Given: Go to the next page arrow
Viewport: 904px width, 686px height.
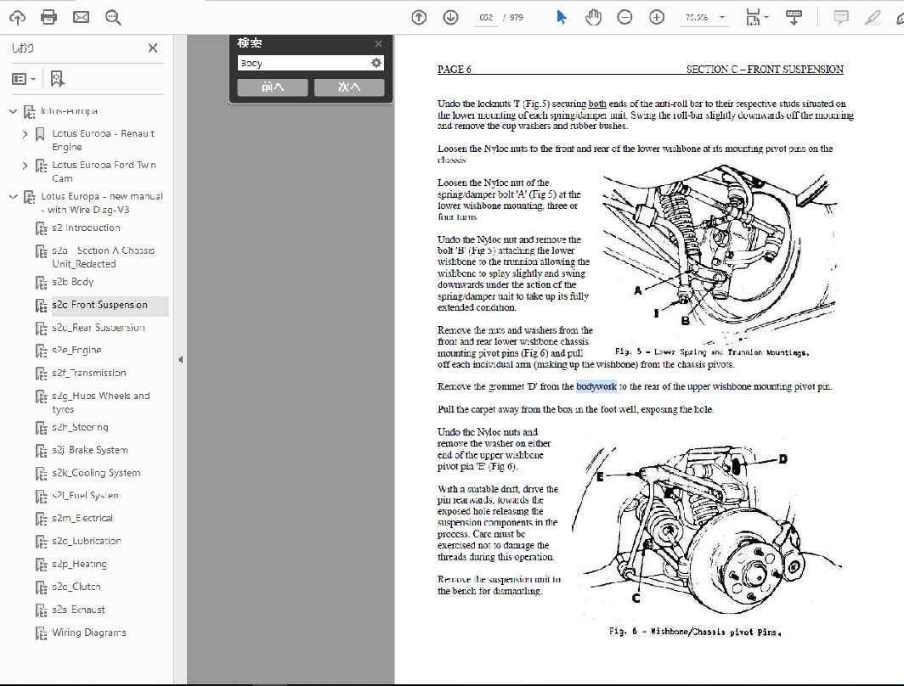Looking at the screenshot, I should point(451,17).
